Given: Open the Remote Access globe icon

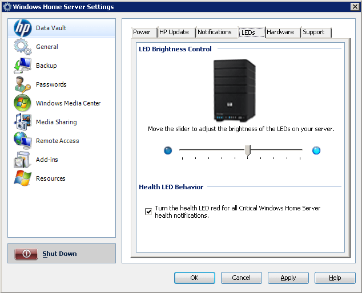Looking at the screenshot, I should coord(23,141).
